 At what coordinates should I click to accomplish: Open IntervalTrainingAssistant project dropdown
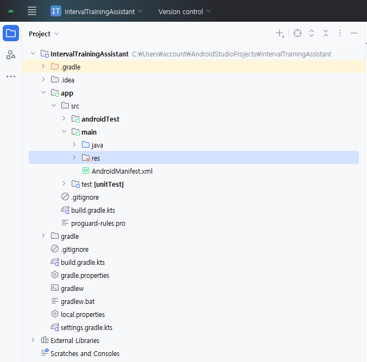(97, 11)
